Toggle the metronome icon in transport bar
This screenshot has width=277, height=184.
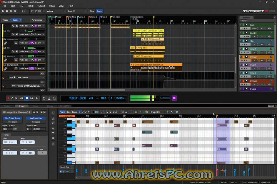(x=49, y=98)
